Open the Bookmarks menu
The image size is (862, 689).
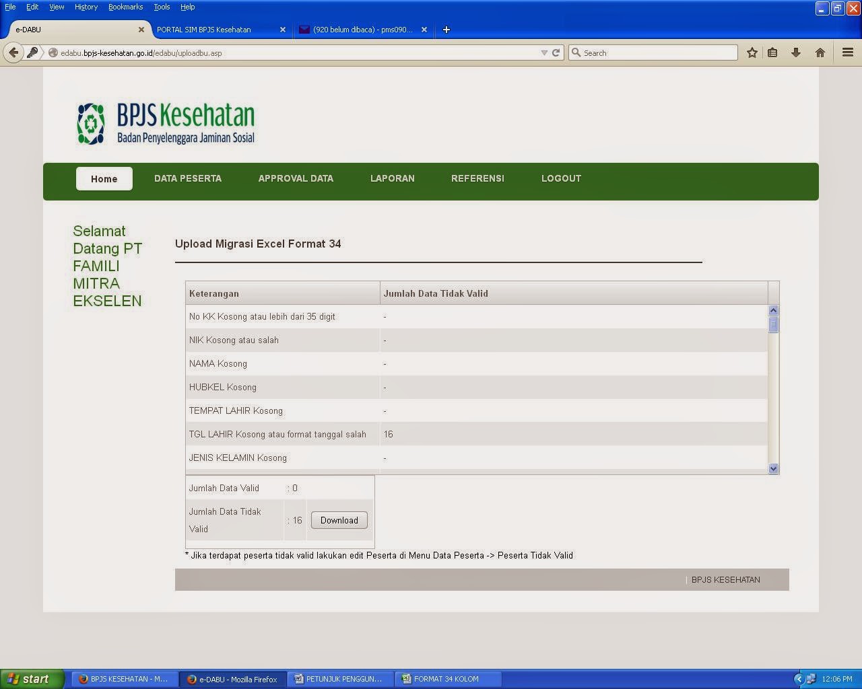125,7
